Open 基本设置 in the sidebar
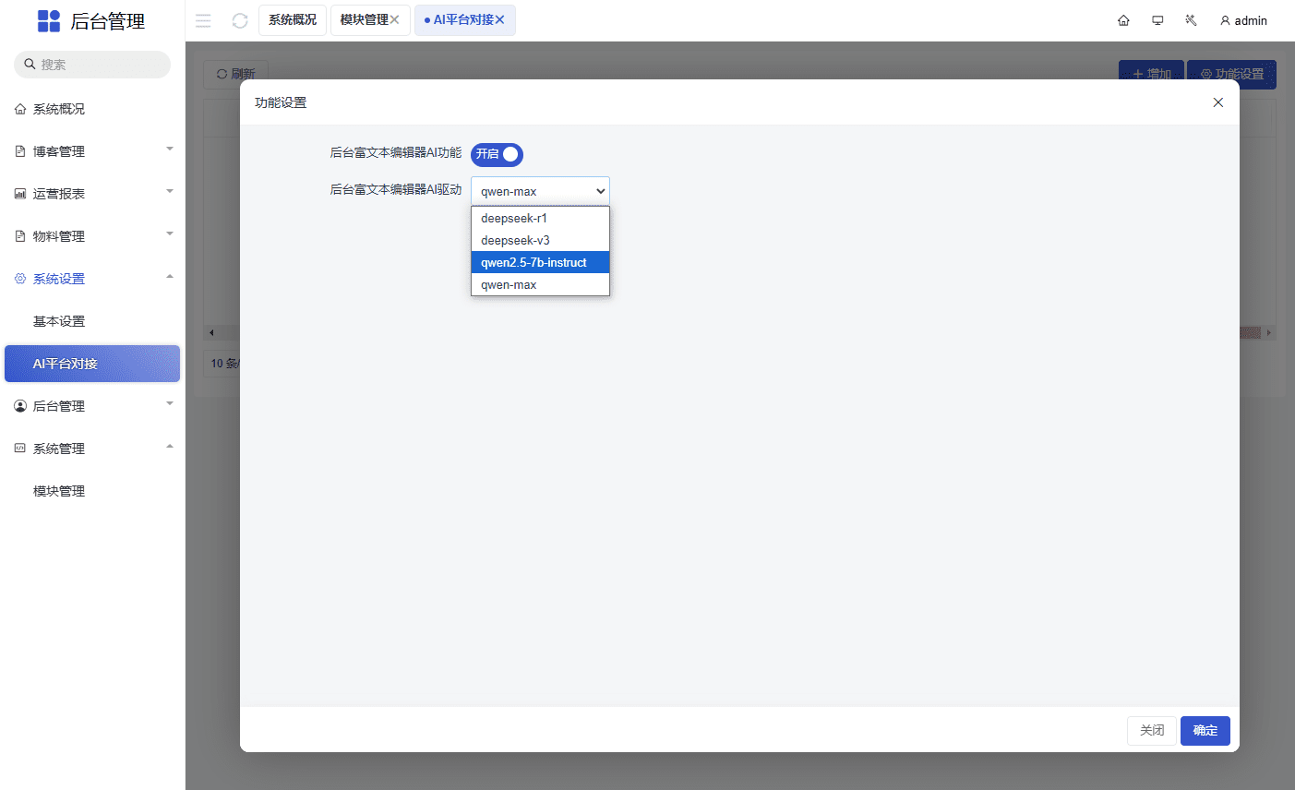The image size is (1295, 790). (x=59, y=321)
